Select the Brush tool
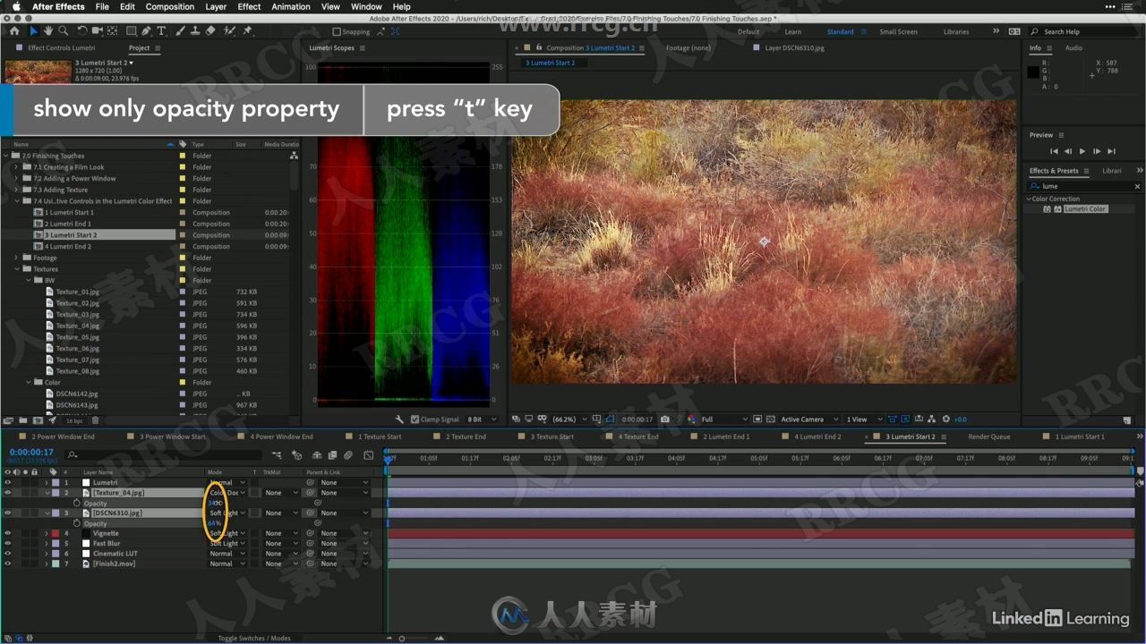1146x644 pixels. pyautogui.click(x=180, y=30)
